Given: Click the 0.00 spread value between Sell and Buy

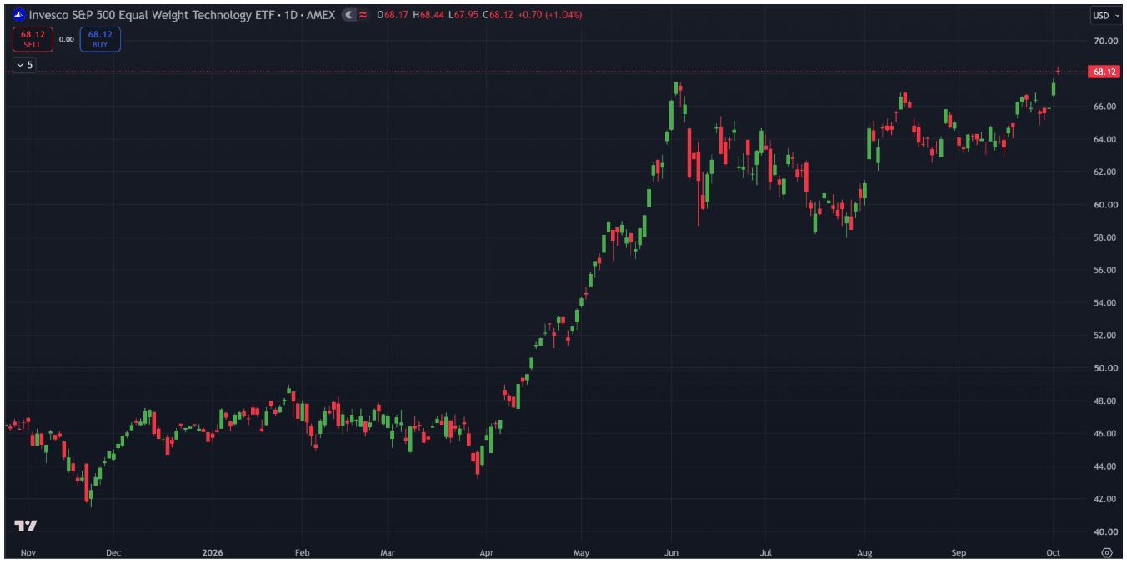Looking at the screenshot, I should (67, 39).
